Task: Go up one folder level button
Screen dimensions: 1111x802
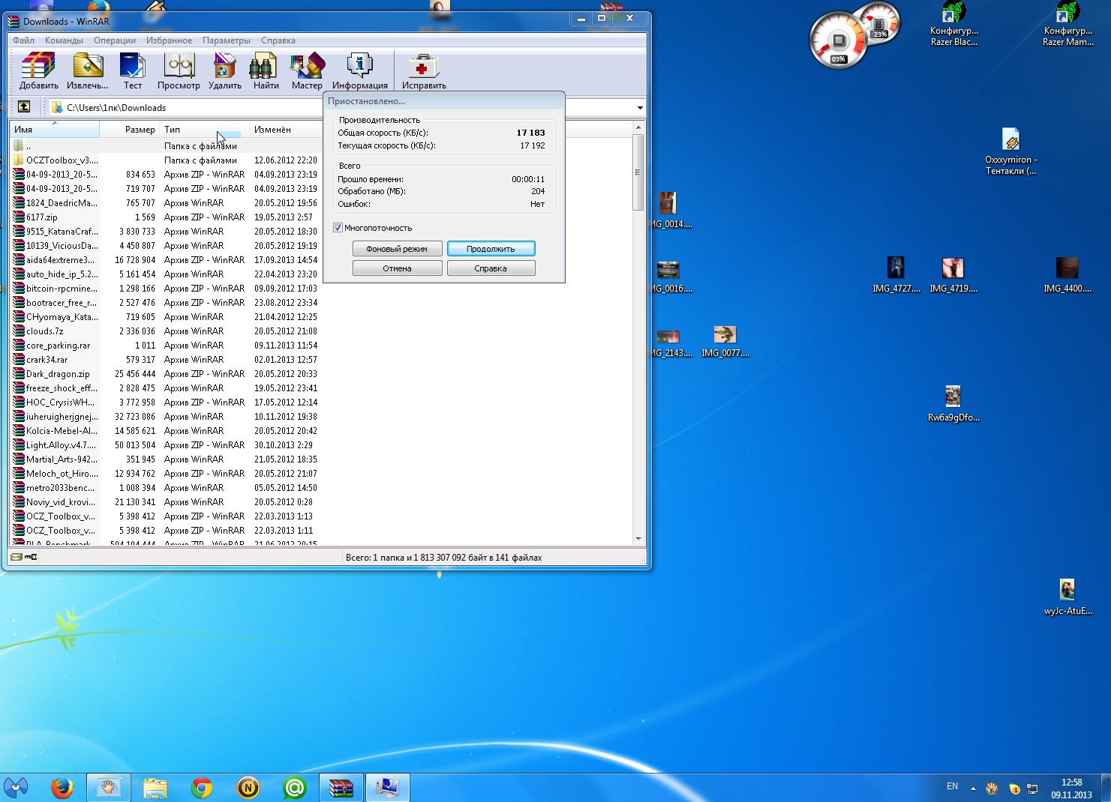Action: 24,107
